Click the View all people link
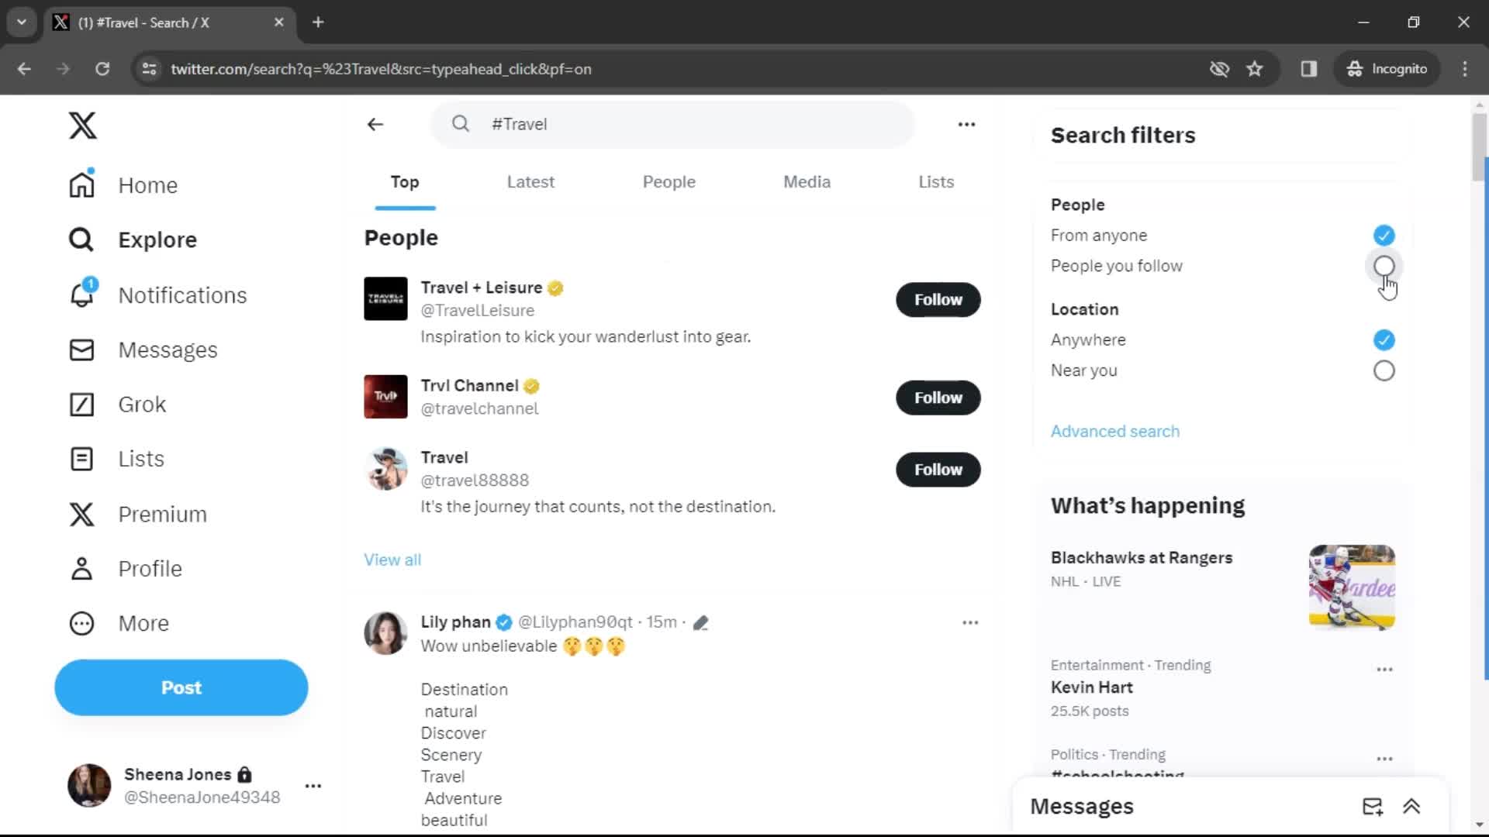Viewport: 1489px width, 837px height. point(392,559)
